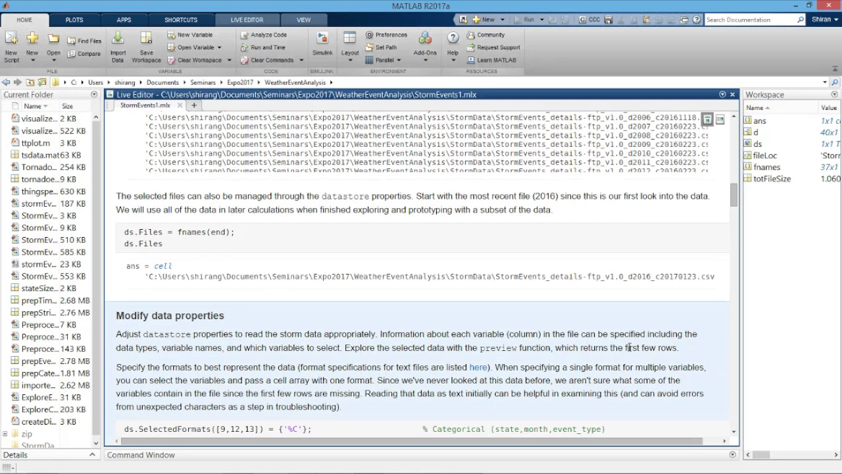Click the Learn MATLAB icon
The height and width of the screenshot is (474, 842).
471,60
